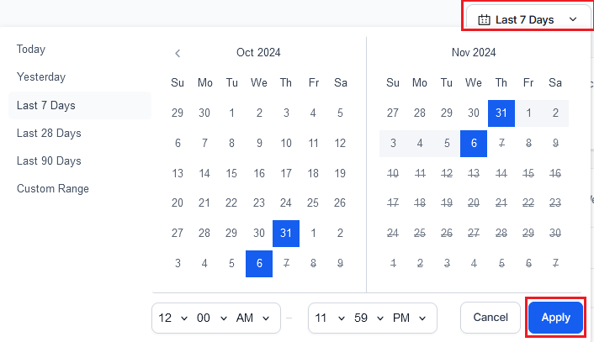Open the end hour dropdown showing 11
The height and width of the screenshot is (342, 594).
click(327, 318)
